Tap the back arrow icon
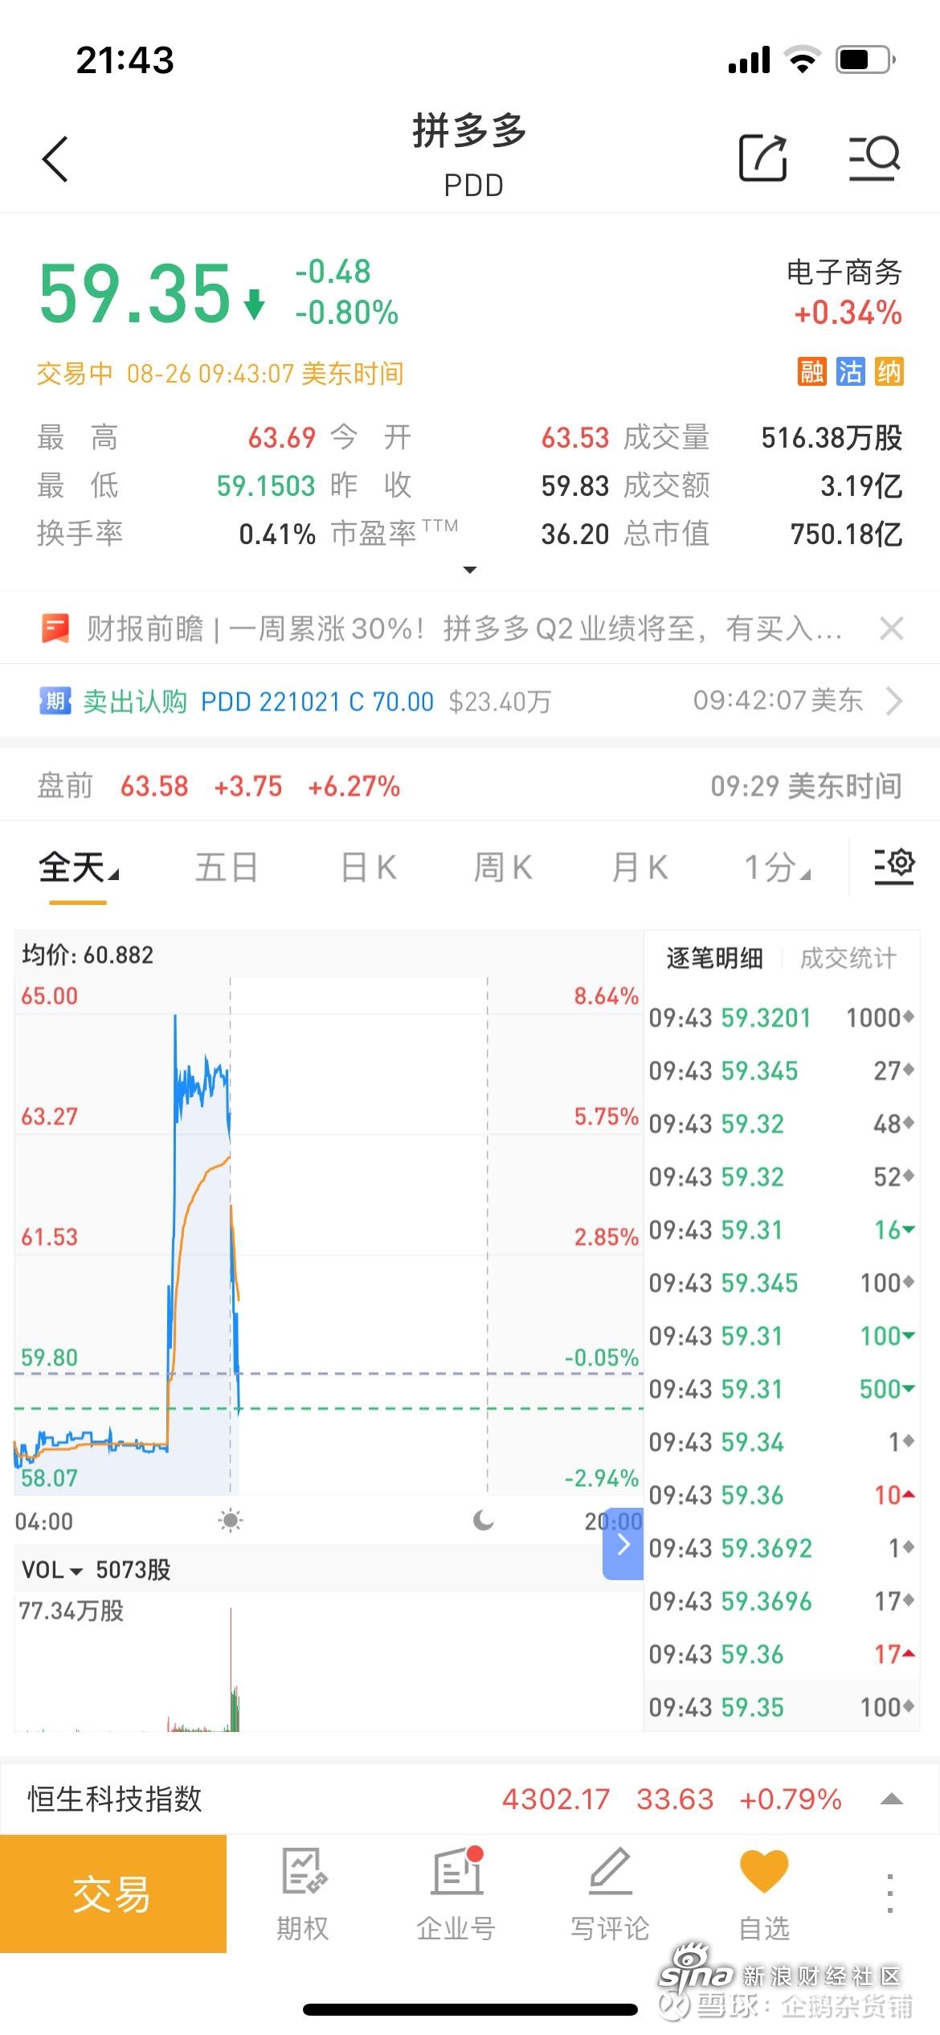 point(55,159)
